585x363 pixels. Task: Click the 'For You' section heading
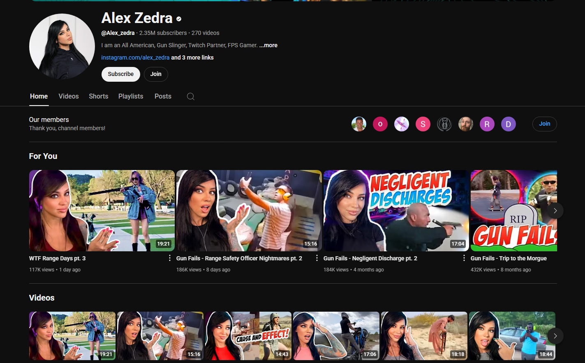43,156
